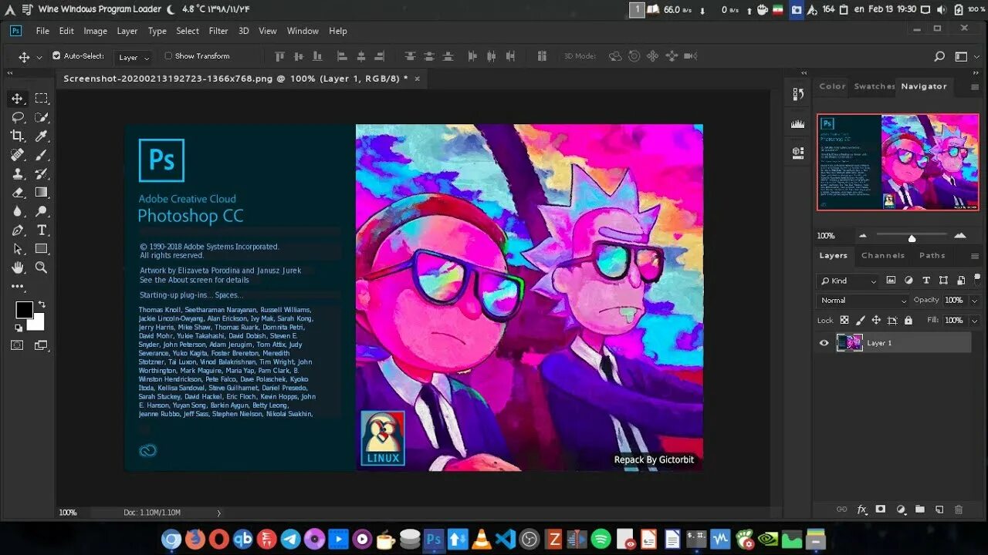
Task: Select the Lasso tool
Action: click(x=17, y=117)
